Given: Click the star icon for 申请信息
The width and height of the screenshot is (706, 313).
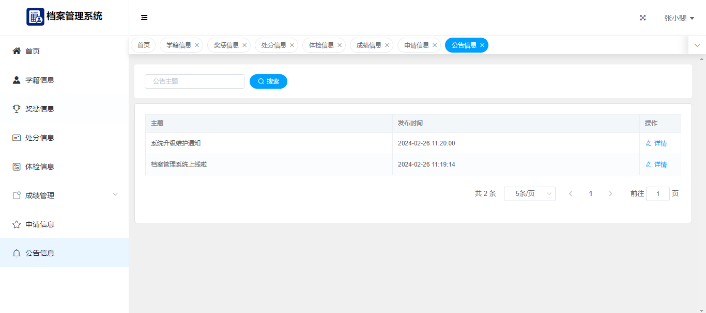Looking at the screenshot, I should pyautogui.click(x=17, y=224).
